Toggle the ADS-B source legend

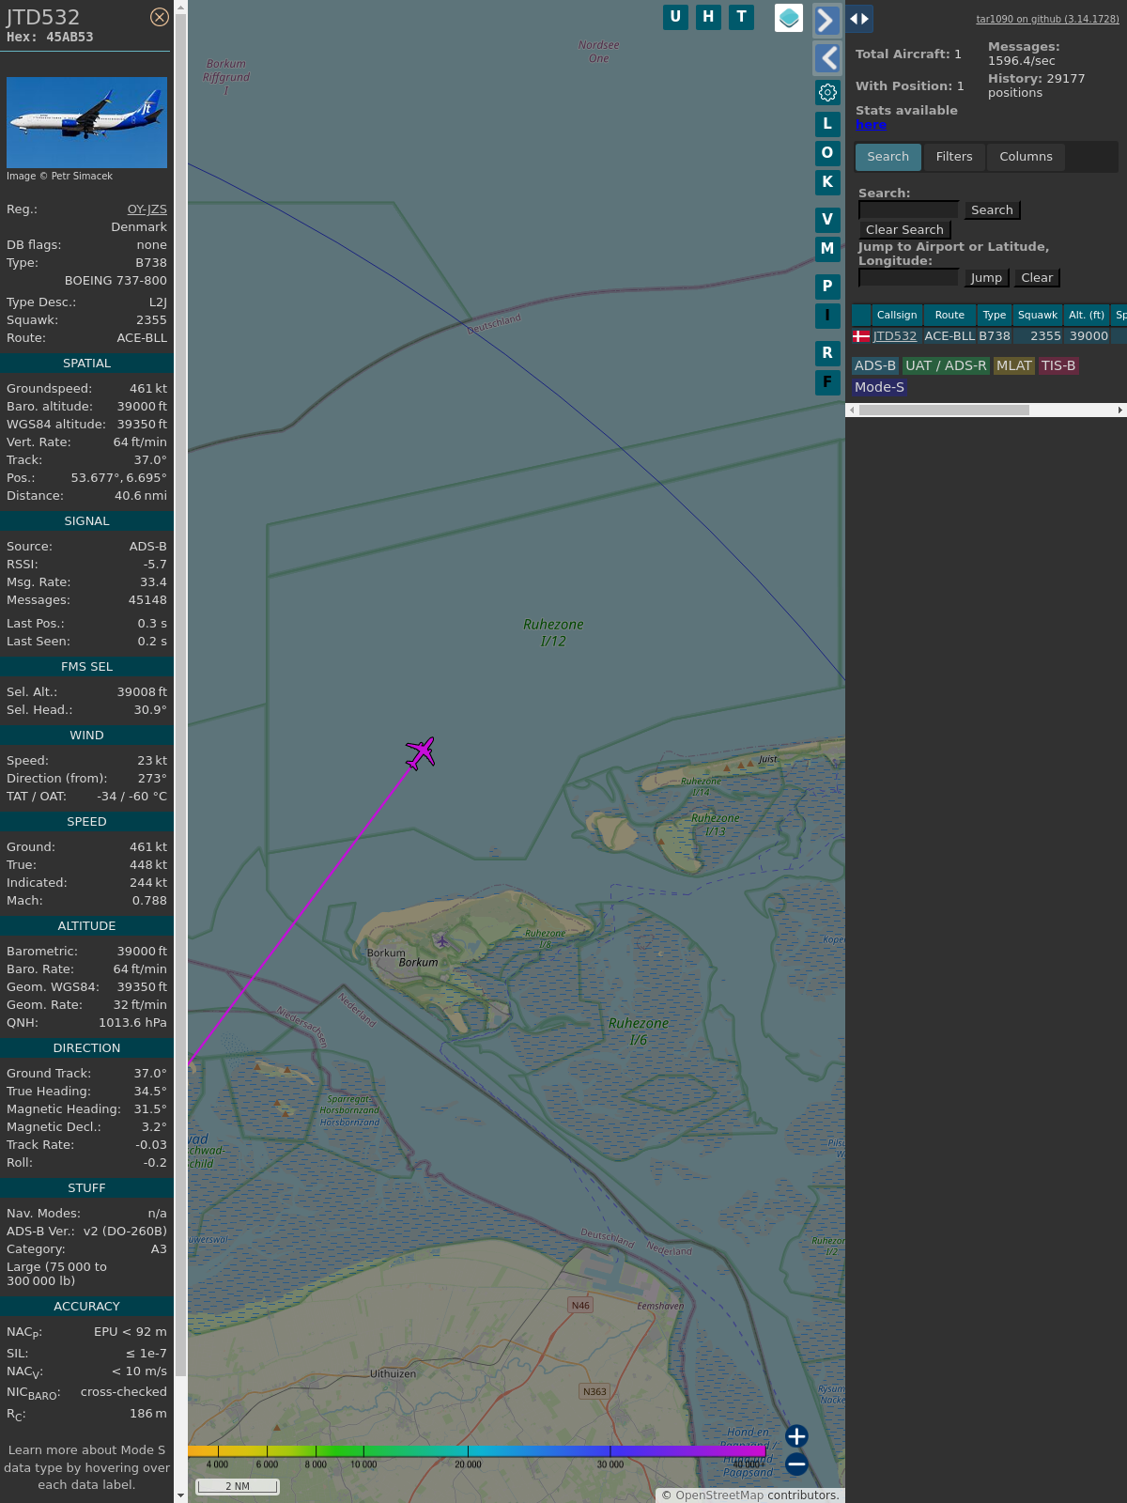[x=875, y=366]
